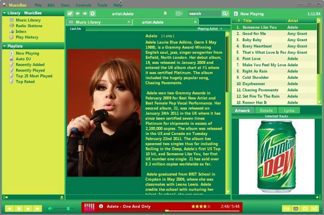Screen dimensions: 324x215
Task: Open the panel layout dropdown
Action: tap(179, 13)
